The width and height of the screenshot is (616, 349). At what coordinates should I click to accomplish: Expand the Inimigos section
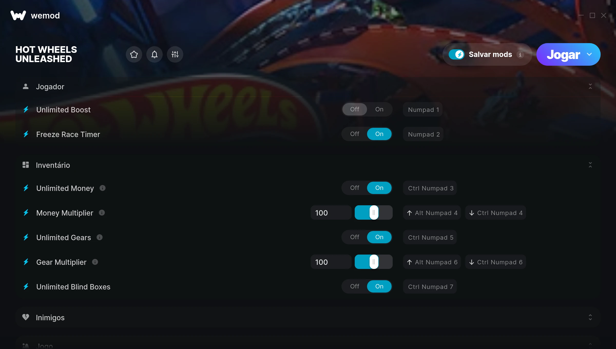coord(590,317)
